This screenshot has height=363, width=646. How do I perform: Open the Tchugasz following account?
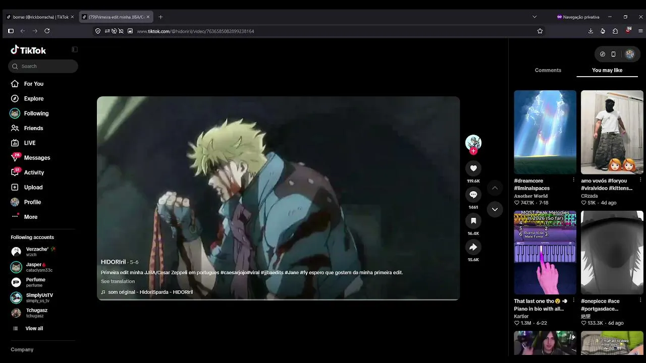point(42,313)
